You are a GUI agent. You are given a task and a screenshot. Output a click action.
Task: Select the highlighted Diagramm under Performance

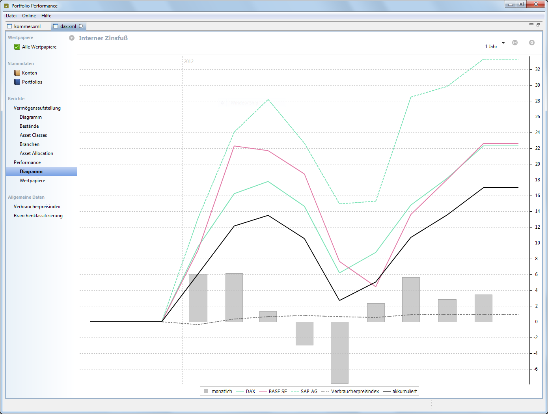pos(41,172)
